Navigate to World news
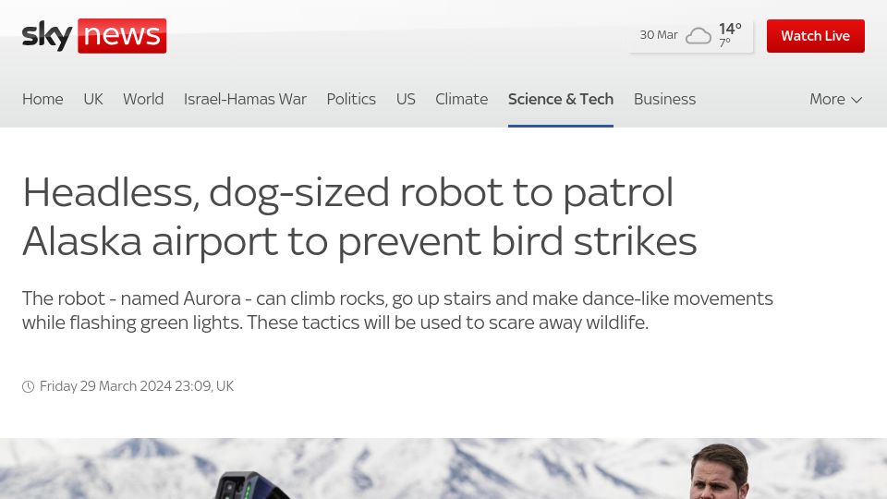The height and width of the screenshot is (499, 887). pos(143,99)
